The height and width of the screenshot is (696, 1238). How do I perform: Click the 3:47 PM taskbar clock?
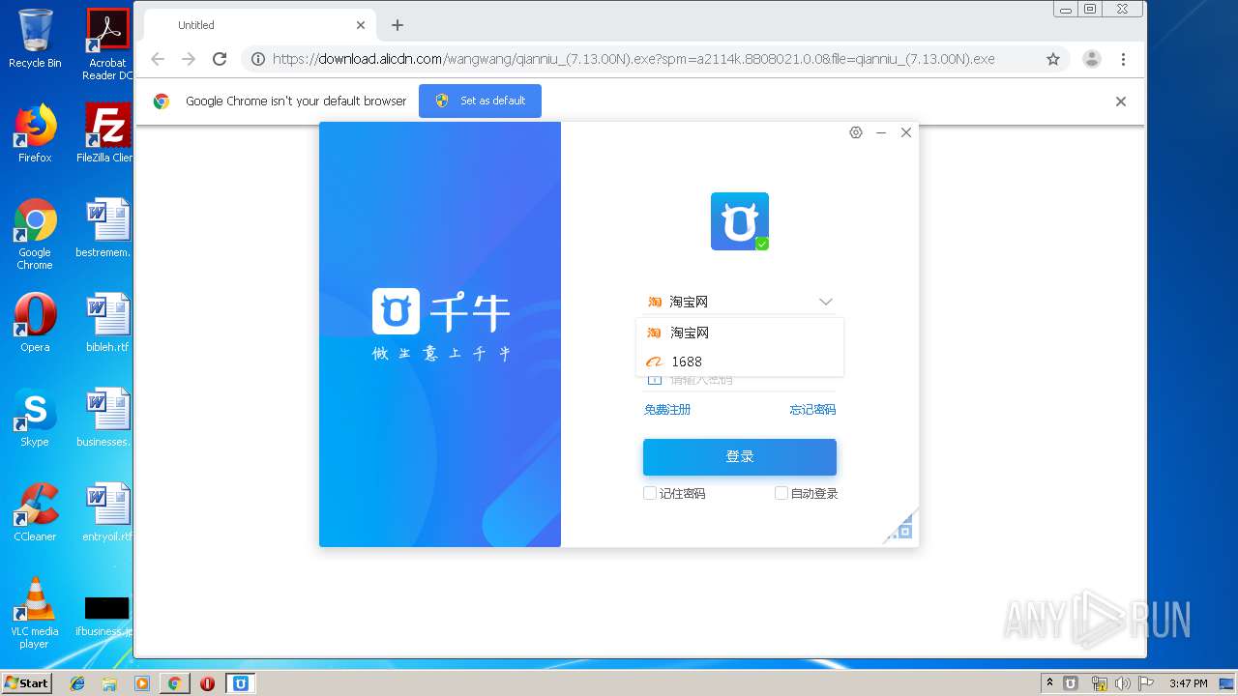pos(1188,683)
